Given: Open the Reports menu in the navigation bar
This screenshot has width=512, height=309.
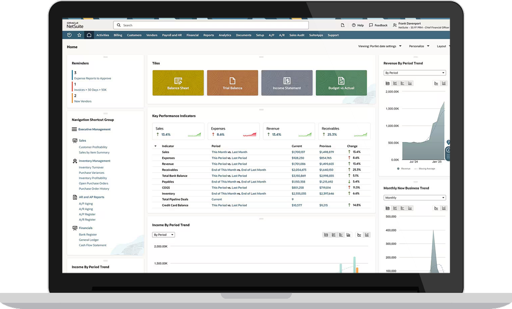Looking at the screenshot, I should [208, 35].
